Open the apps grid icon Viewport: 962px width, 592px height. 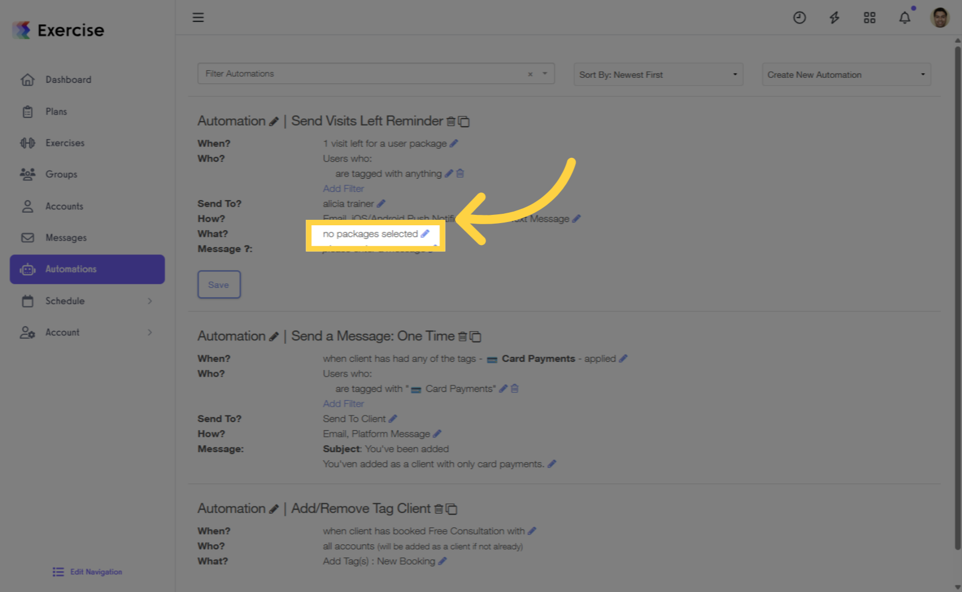[869, 18]
